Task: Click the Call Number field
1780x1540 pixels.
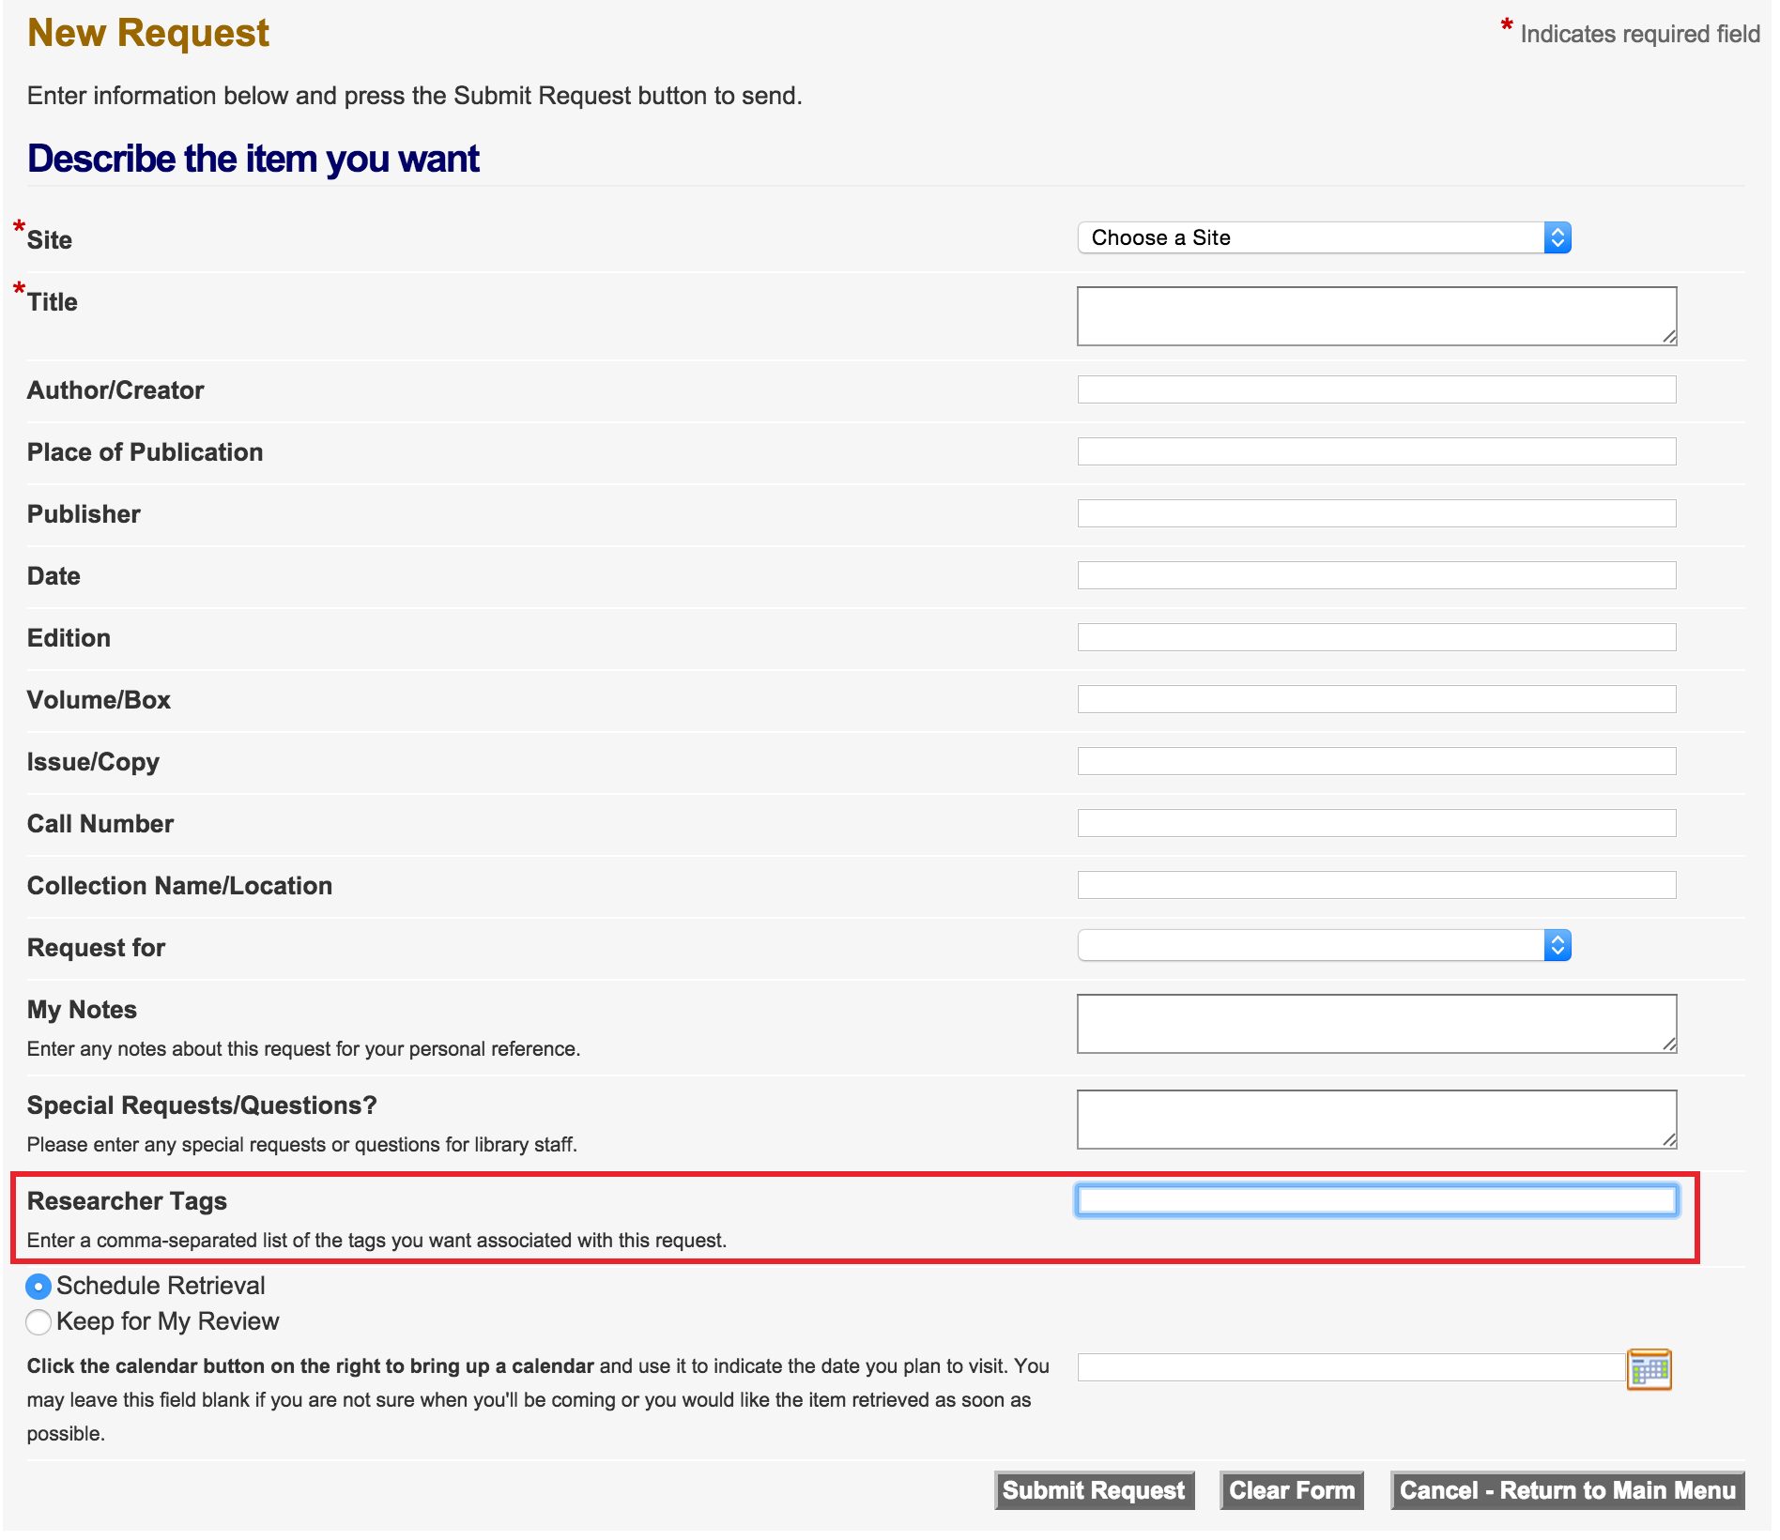Action: point(1376,824)
